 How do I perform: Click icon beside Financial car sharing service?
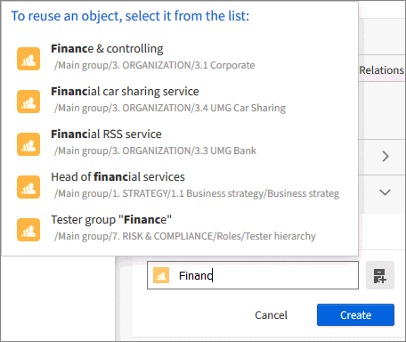[x=28, y=102]
